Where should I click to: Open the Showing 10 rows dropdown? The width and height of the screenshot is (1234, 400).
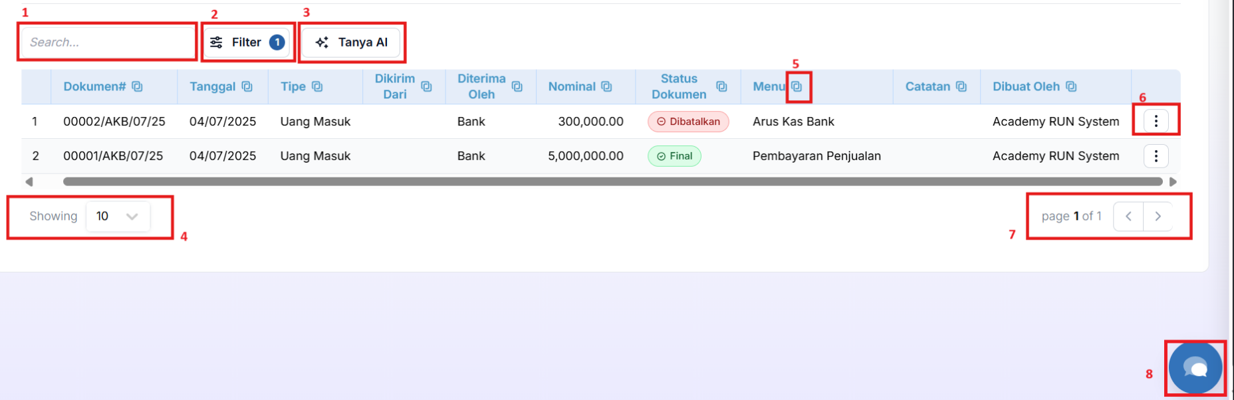click(118, 216)
